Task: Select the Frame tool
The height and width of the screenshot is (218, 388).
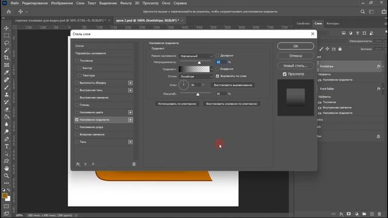Action: pyautogui.click(x=7, y=65)
